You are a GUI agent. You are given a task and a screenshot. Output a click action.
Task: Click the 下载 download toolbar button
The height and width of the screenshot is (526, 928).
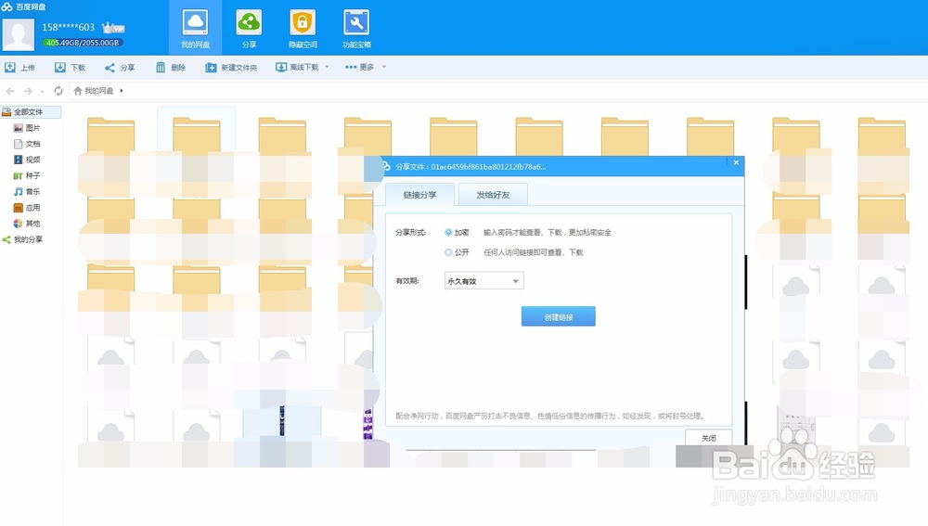(70, 68)
